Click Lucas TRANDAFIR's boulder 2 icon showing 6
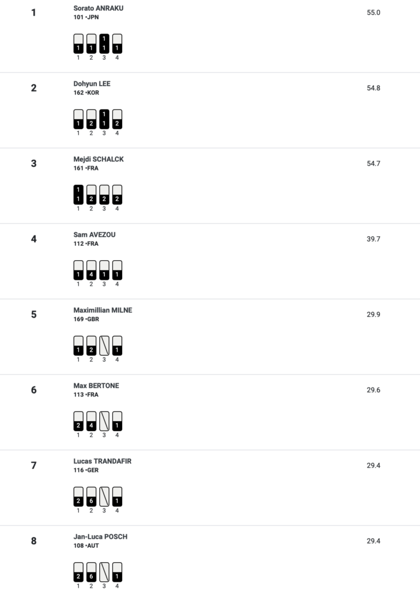 point(91,496)
